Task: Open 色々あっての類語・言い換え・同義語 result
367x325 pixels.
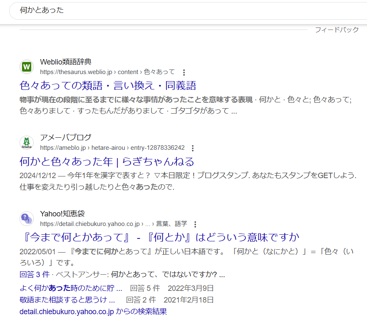Action: tap(108, 85)
